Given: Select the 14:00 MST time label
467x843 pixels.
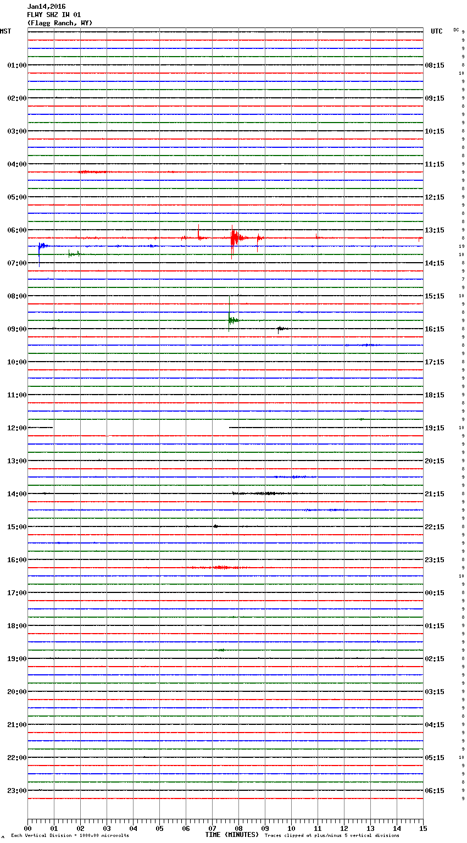Looking at the screenshot, I should [x=17, y=494].
